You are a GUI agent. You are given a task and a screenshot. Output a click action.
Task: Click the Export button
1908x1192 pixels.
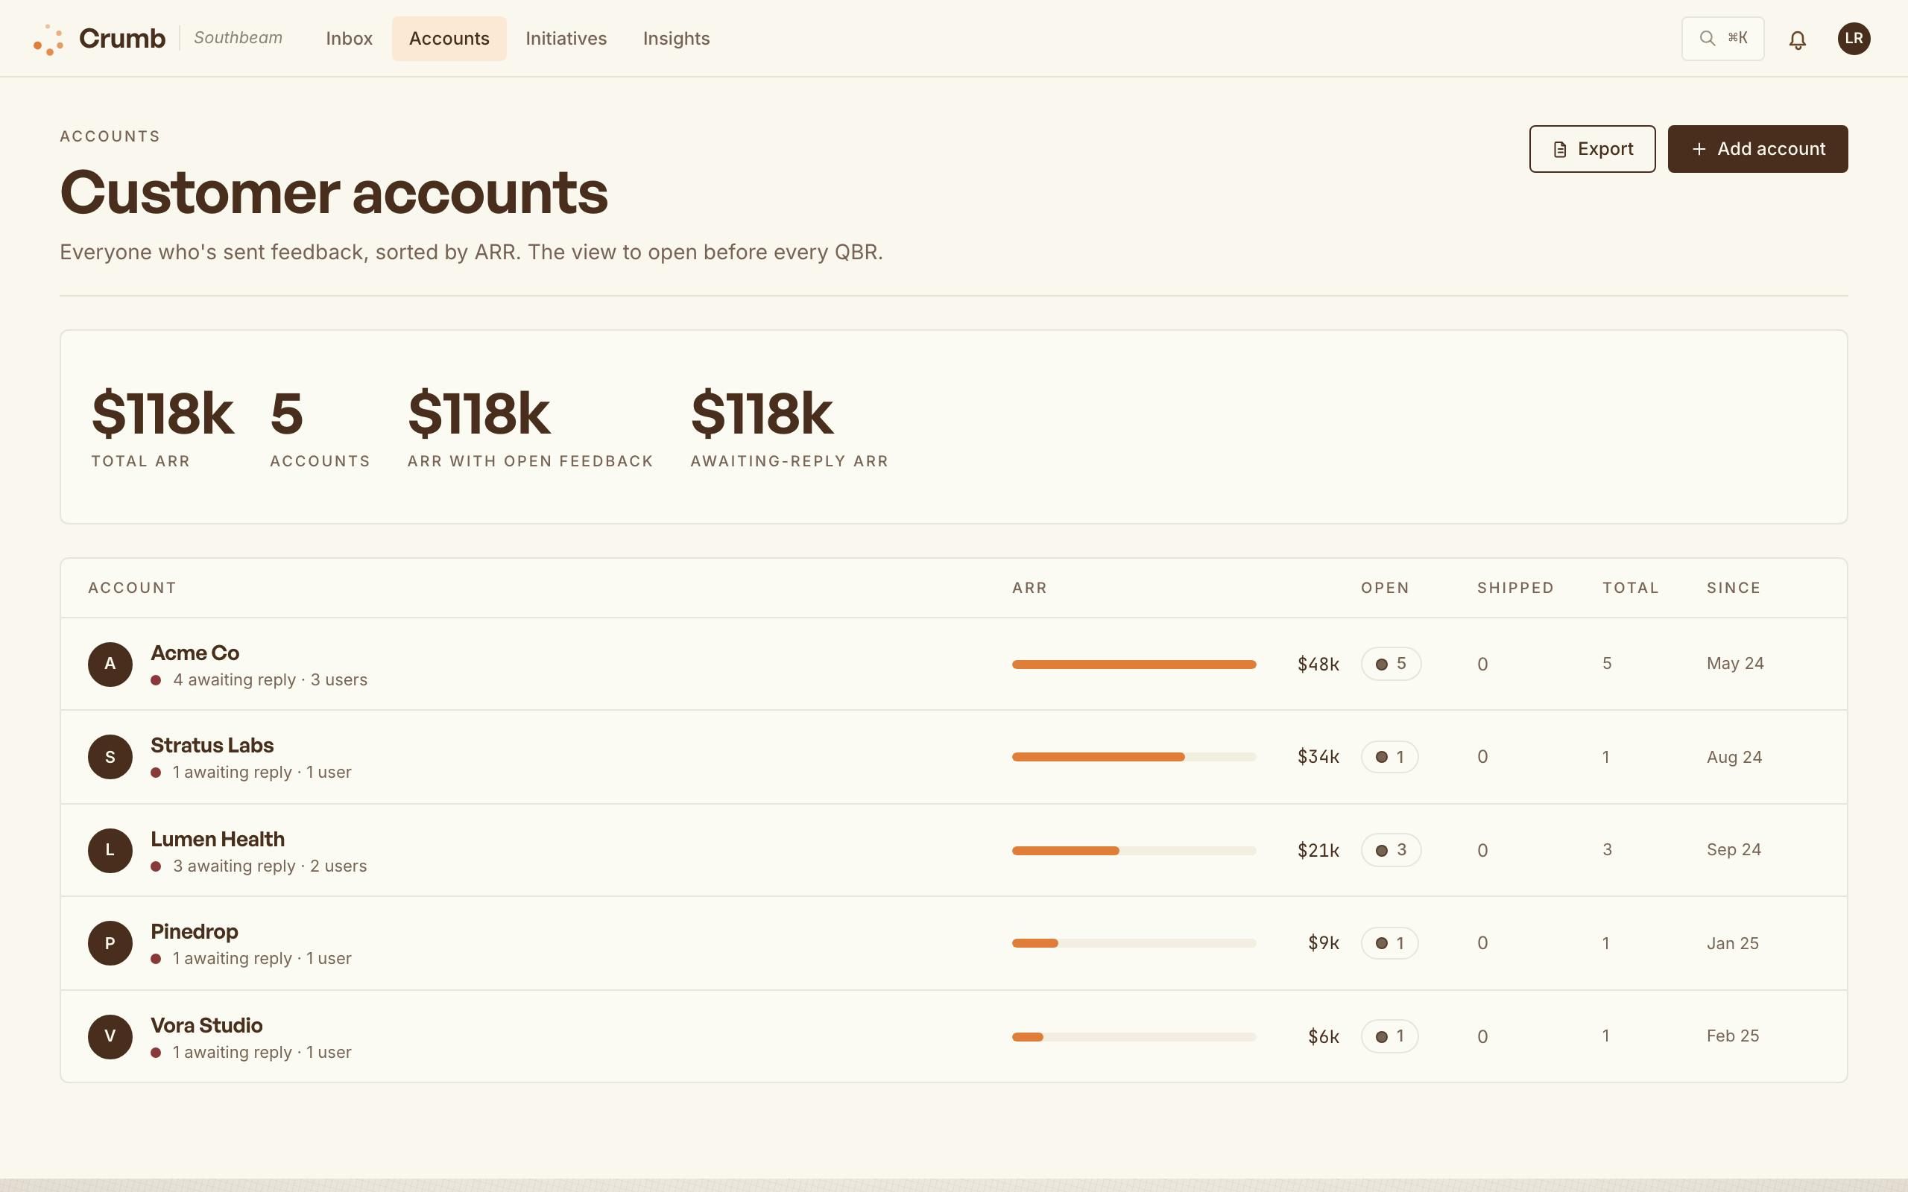coord(1592,149)
